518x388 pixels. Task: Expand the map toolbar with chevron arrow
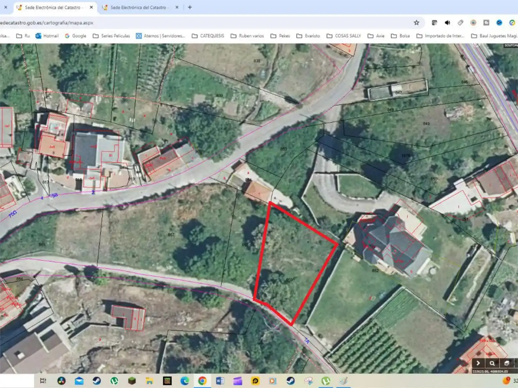(x=478, y=363)
